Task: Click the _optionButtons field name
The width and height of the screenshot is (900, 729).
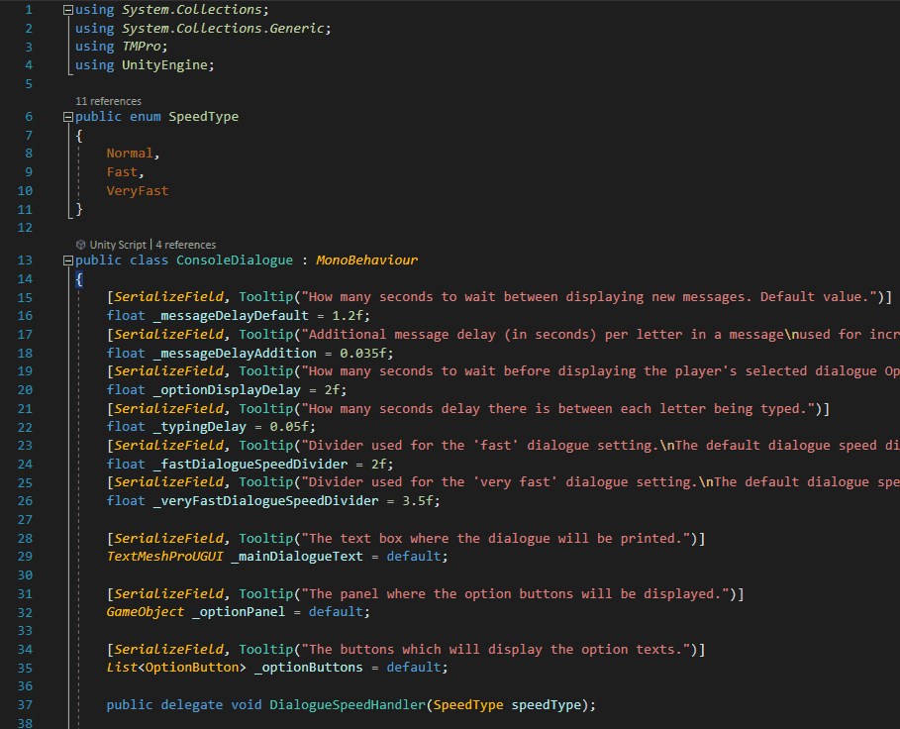Action: (309, 667)
